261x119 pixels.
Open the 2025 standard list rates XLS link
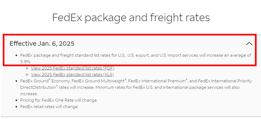pyautogui.click(x=72, y=74)
